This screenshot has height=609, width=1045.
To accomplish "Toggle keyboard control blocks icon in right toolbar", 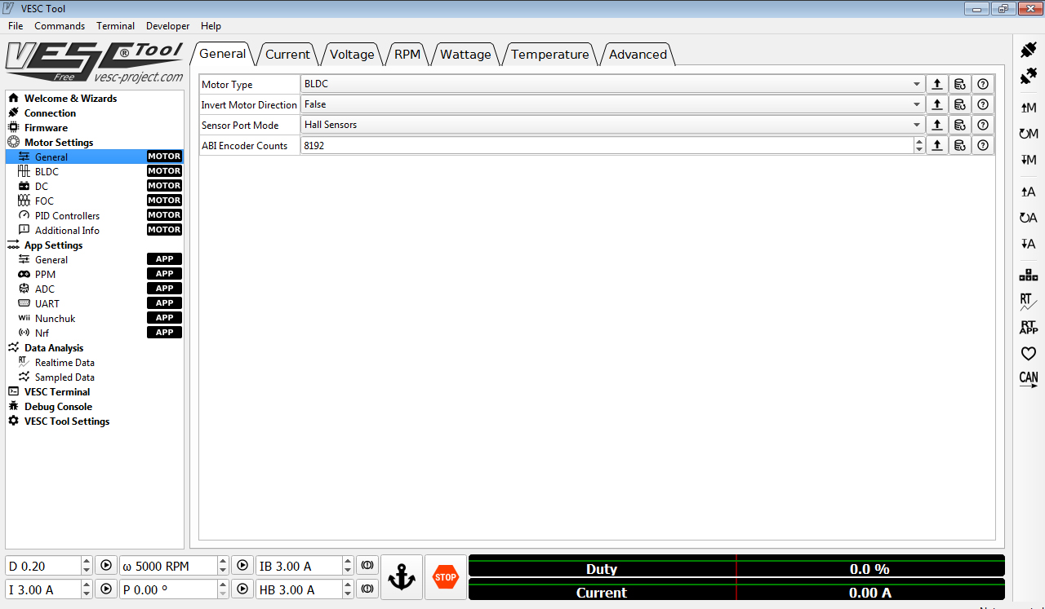I will point(1029,275).
